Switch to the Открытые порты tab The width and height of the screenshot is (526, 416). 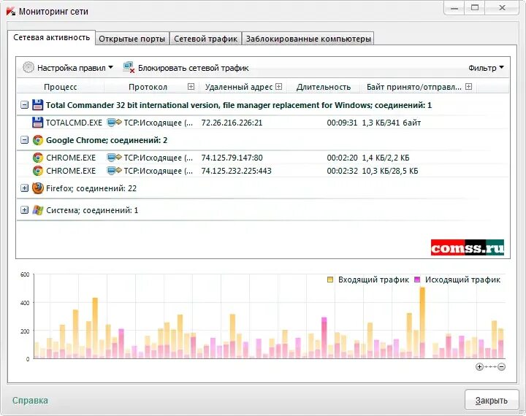(x=132, y=39)
